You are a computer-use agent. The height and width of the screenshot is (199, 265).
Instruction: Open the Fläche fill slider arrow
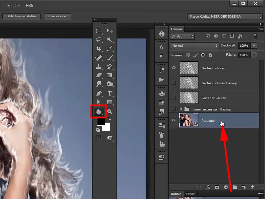pyautogui.click(x=254, y=55)
